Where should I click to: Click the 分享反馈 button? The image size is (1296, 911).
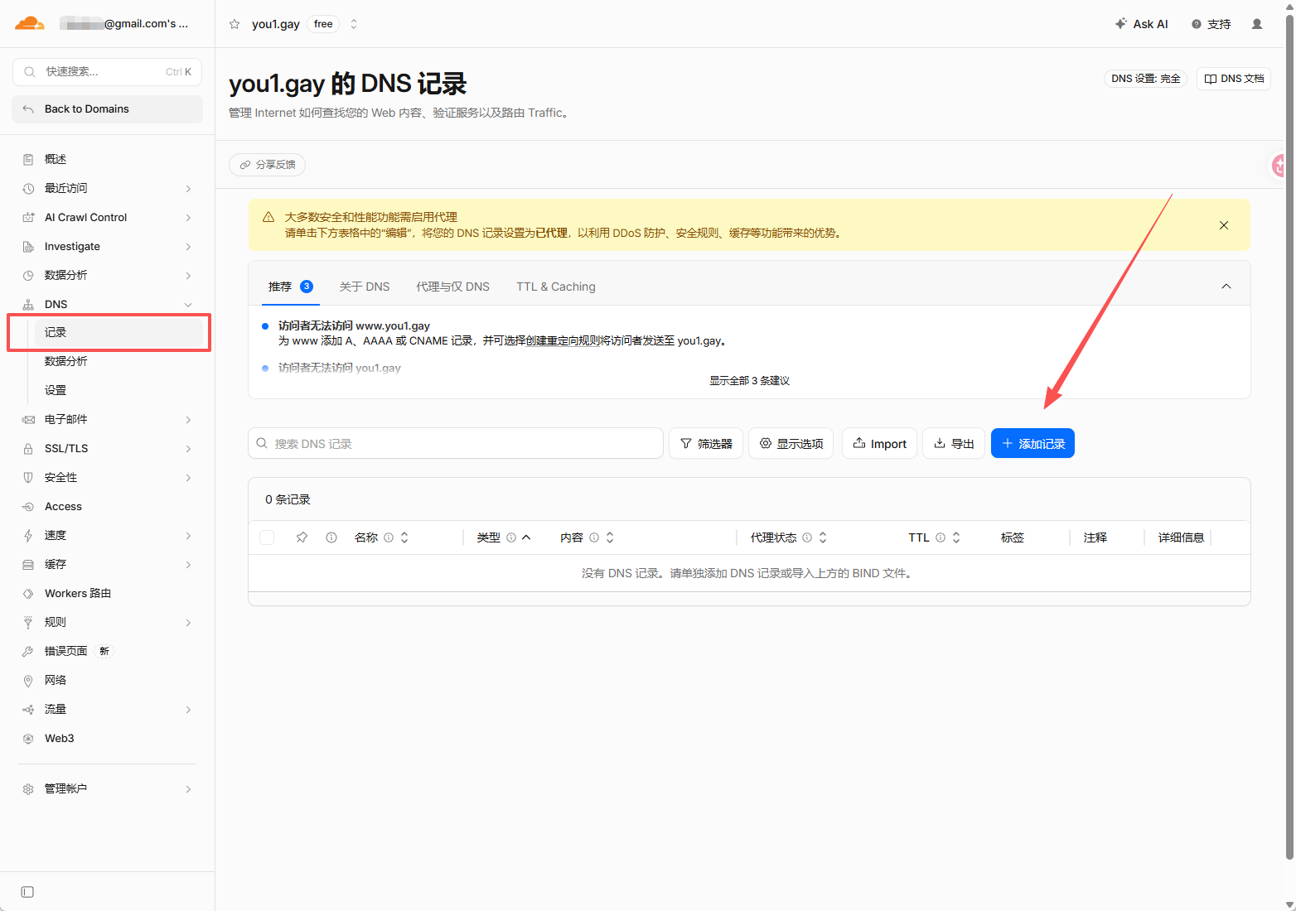coord(267,165)
